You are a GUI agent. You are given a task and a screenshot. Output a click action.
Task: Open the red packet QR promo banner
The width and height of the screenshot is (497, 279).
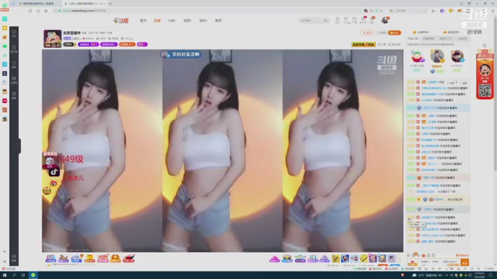point(485,76)
